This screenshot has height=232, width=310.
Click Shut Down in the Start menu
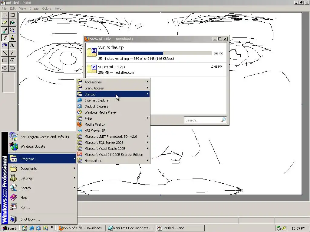pyautogui.click(x=42, y=219)
